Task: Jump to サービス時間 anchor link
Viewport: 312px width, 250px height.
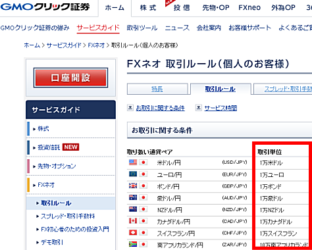Action: pos(221,108)
